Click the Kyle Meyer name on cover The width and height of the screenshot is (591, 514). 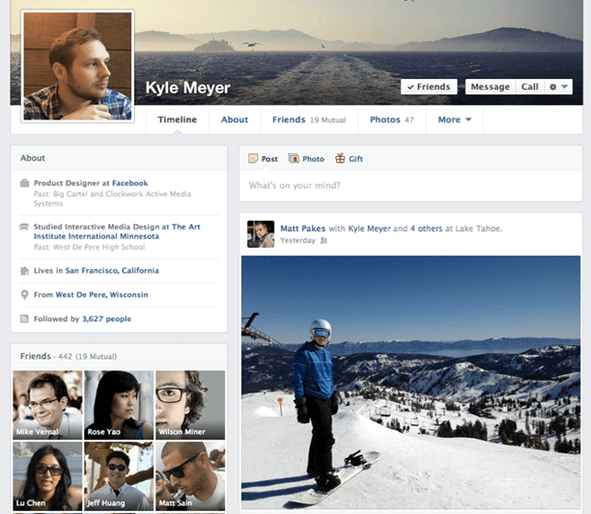tap(187, 88)
